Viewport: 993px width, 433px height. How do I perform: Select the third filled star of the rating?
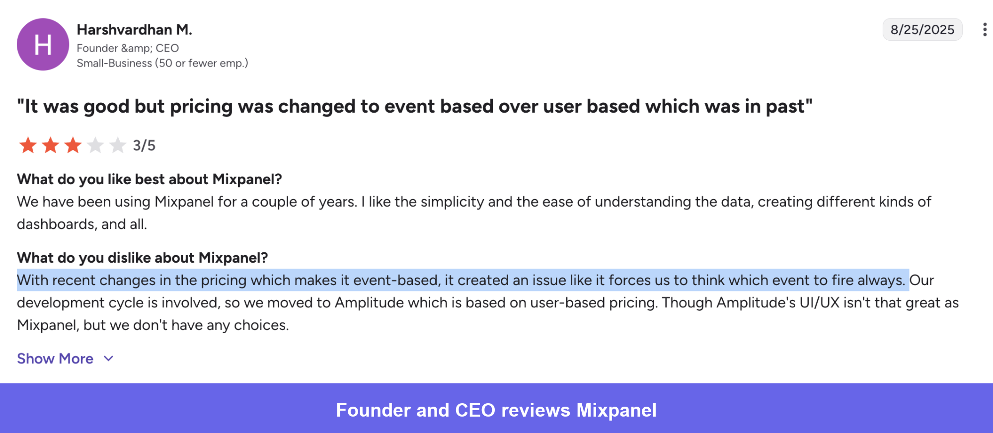coord(73,145)
